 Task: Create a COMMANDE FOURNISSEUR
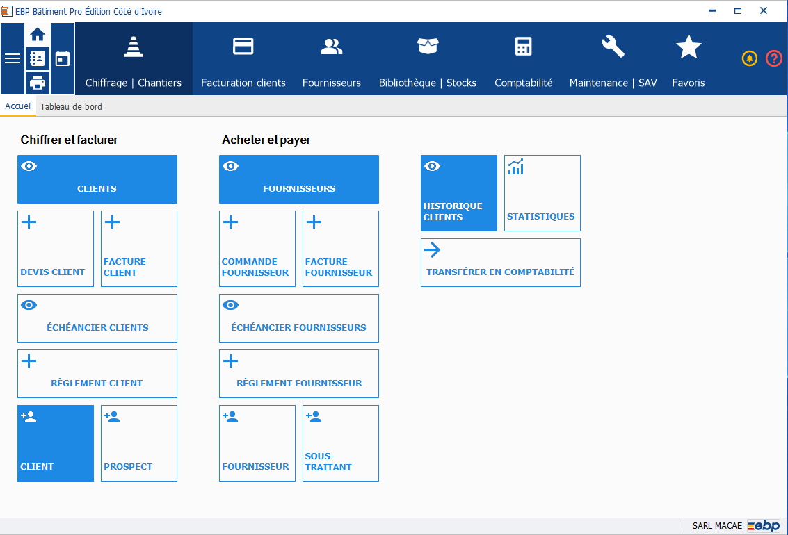click(257, 249)
